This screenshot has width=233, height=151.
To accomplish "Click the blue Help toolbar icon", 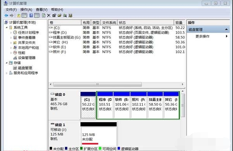I will point(31,15).
